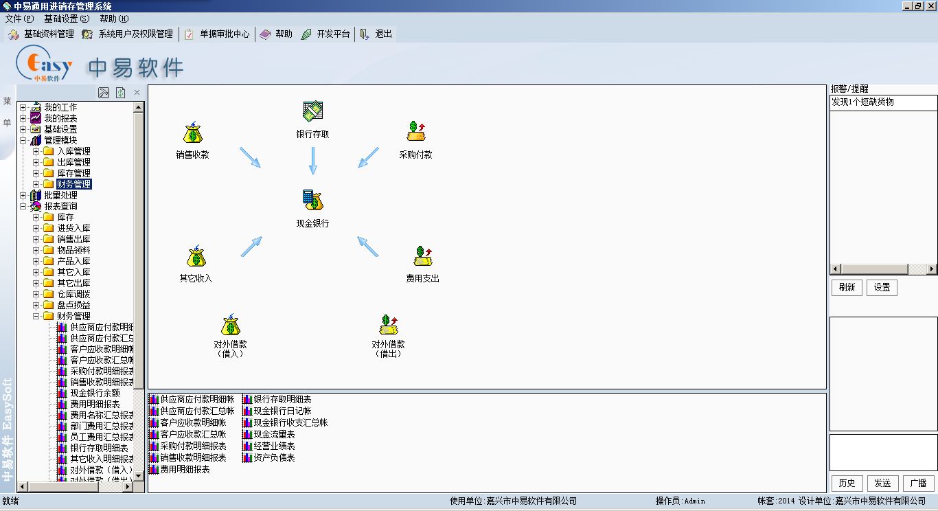Screen dimensions: 938x511
Task: Expand the 我的工作 tree node
Action: [23, 107]
